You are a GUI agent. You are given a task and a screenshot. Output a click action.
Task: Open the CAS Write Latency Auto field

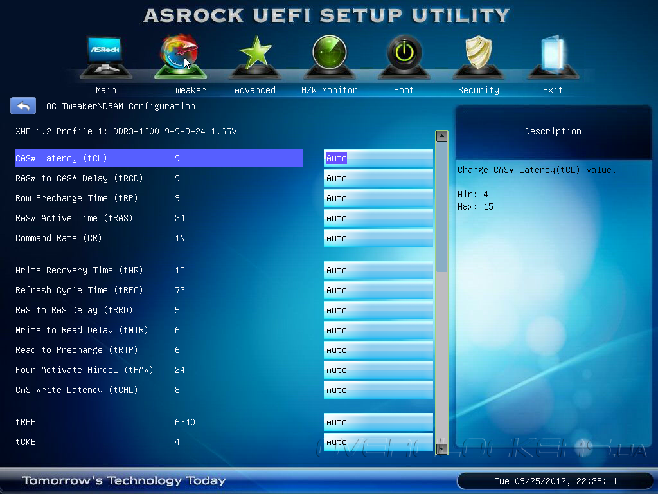tap(378, 390)
